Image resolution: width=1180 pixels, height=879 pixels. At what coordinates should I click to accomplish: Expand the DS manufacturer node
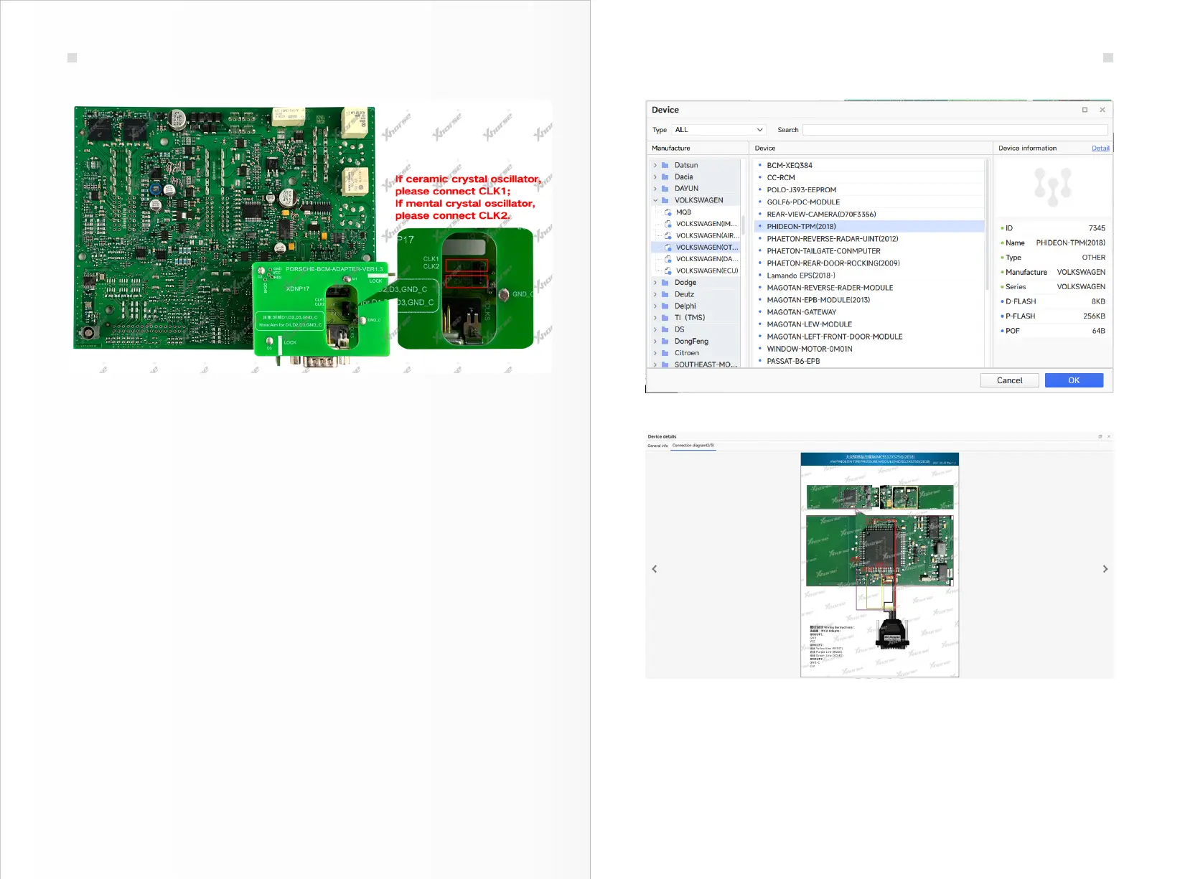coord(655,329)
